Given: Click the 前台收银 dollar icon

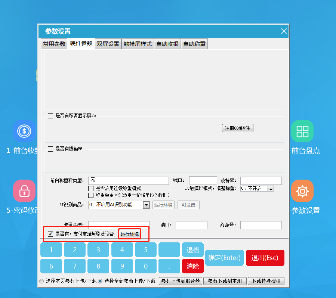Looking at the screenshot, I should [25, 131].
